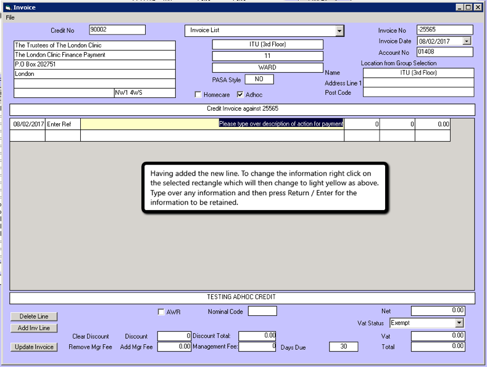
Task: Click the highlighted description line cell
Action: [212, 124]
